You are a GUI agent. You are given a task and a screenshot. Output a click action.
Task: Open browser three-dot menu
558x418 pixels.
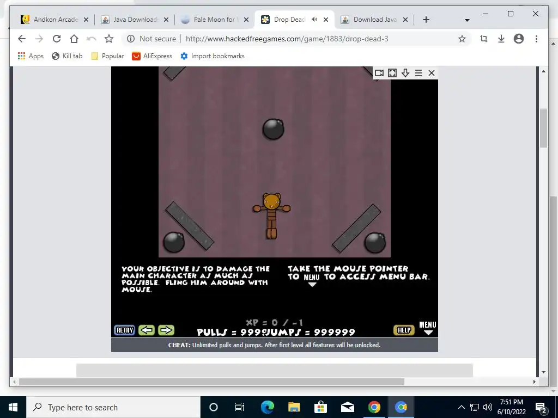pyautogui.click(x=536, y=39)
